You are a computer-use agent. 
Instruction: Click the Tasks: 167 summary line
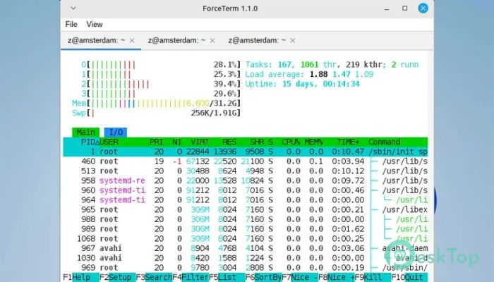tap(332, 65)
